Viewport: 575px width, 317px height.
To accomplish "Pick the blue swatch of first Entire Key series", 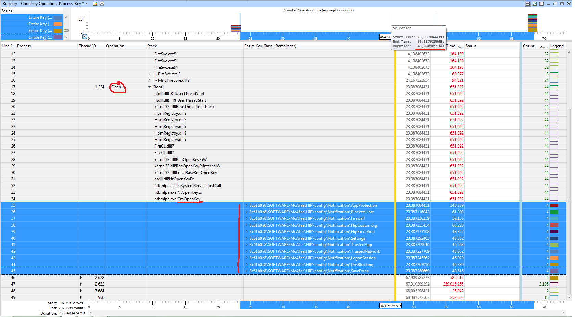I will [x=58, y=17].
